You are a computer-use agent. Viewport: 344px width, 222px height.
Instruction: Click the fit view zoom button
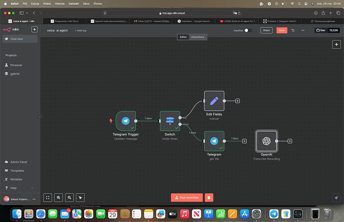[x=47, y=198]
